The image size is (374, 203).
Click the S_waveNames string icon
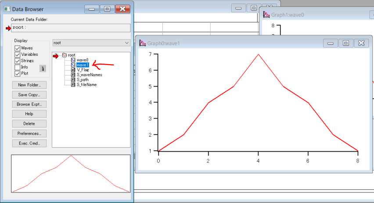coord(73,75)
